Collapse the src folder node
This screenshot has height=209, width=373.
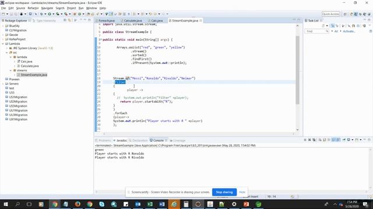[6, 53]
